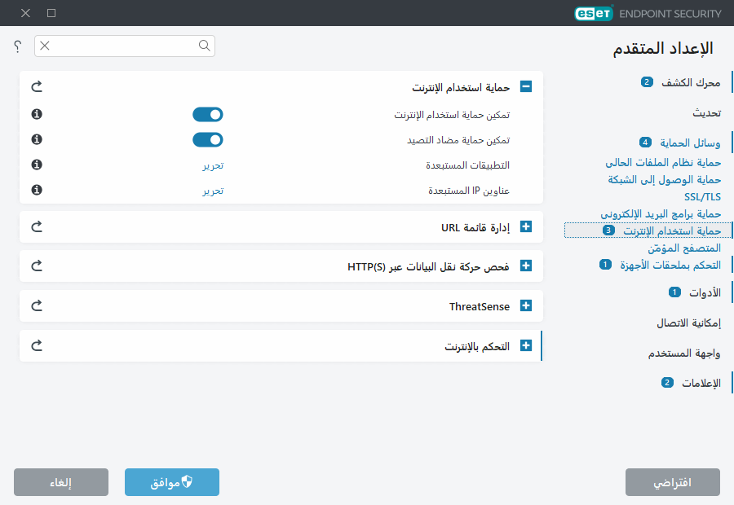Clear the search field with the X icon
The width and height of the screenshot is (734, 505).
click(x=43, y=46)
